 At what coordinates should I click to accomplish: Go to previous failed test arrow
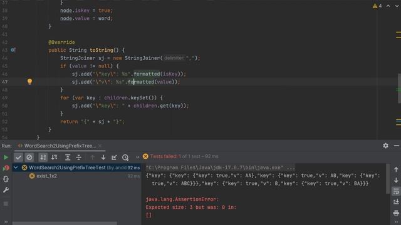pyautogui.click(x=92, y=157)
